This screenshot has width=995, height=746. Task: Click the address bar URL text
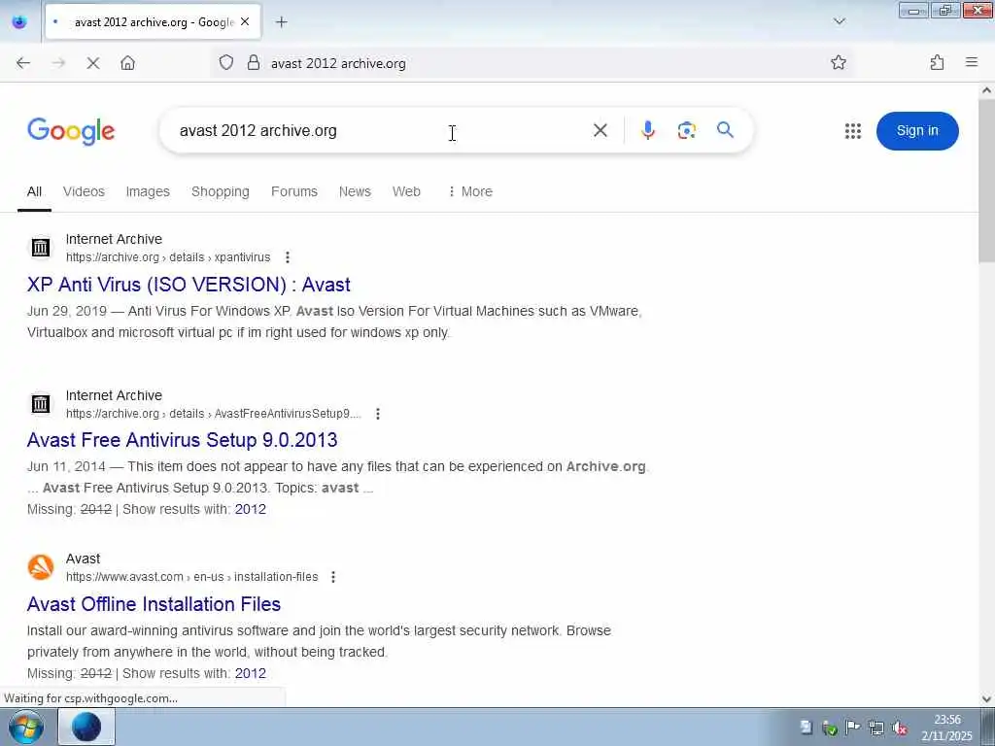click(338, 63)
